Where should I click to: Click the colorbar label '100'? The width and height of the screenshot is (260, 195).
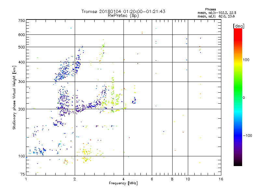(246, 60)
